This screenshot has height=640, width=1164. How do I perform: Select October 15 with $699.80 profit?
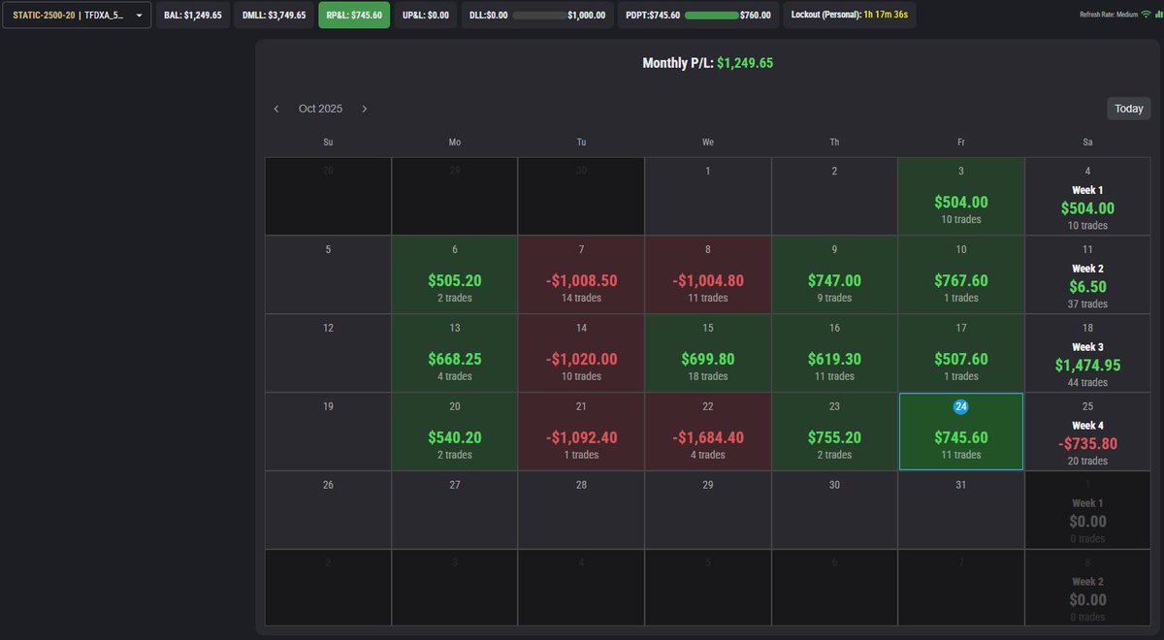[708, 353]
